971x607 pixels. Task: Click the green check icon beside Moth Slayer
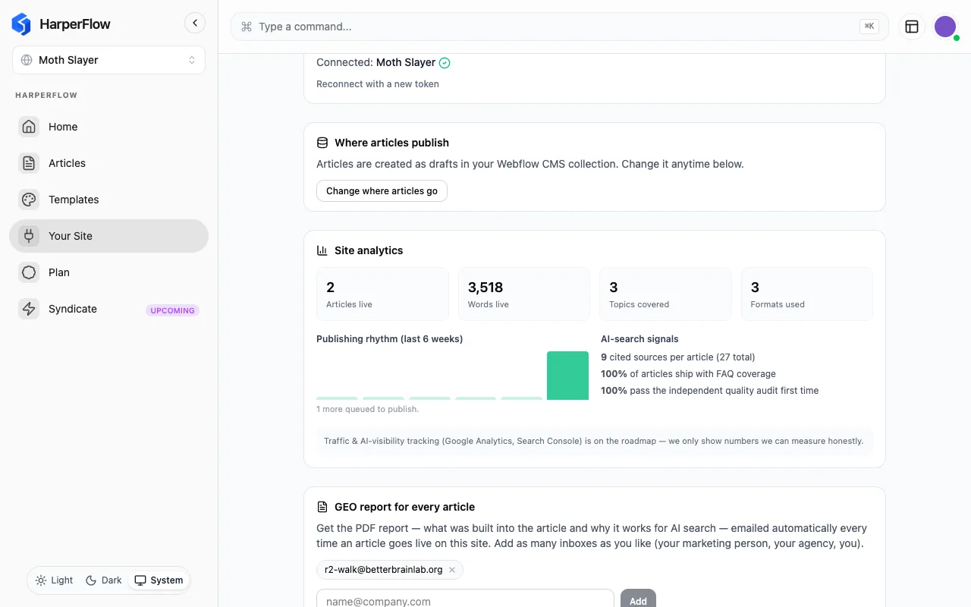pos(445,63)
